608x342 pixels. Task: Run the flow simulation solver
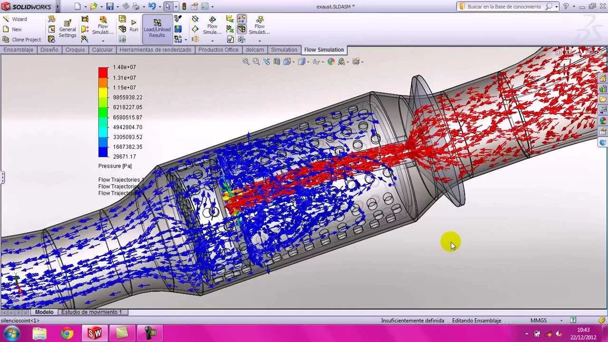click(134, 26)
